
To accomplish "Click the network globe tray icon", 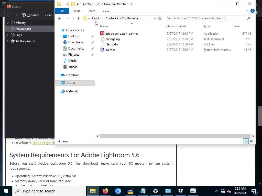I will (x=223, y=191).
